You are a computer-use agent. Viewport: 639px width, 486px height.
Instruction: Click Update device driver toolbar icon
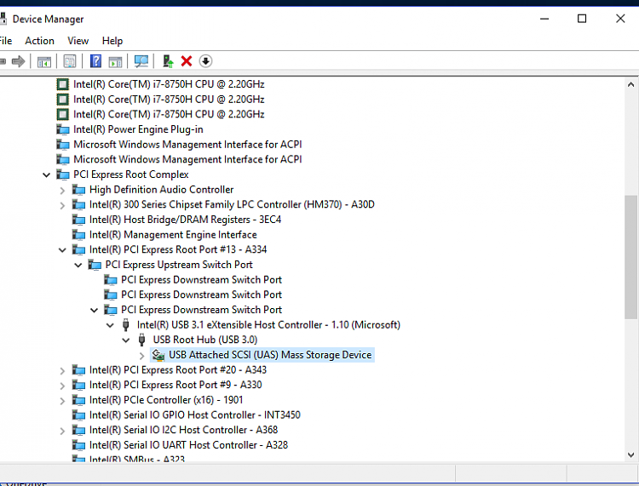point(168,61)
